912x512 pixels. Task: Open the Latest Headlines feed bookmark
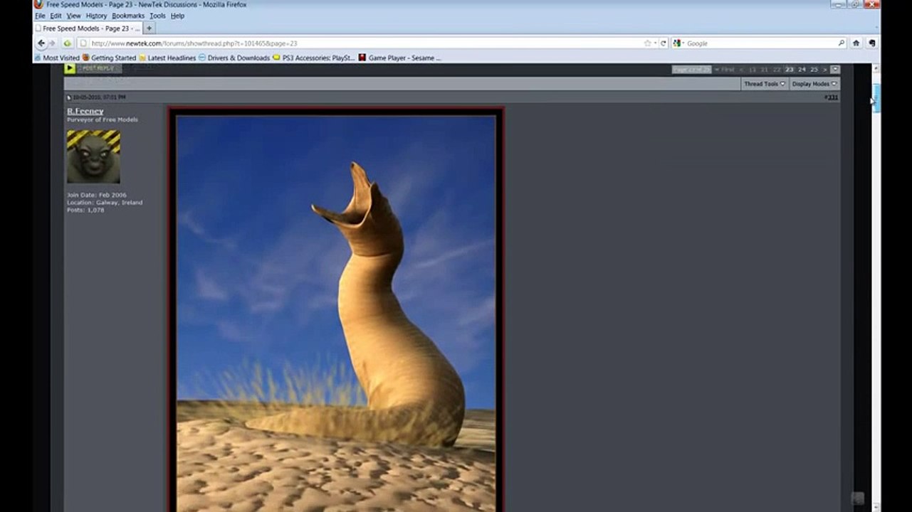[167, 58]
